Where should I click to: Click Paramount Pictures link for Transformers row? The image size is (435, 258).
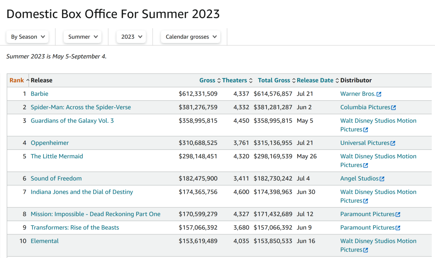(x=367, y=227)
